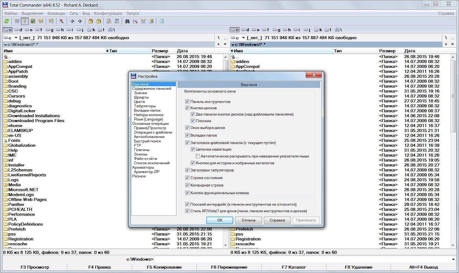The image size is (459, 273).
Task: Show the directory tree view icon
Action: tap(41, 21)
